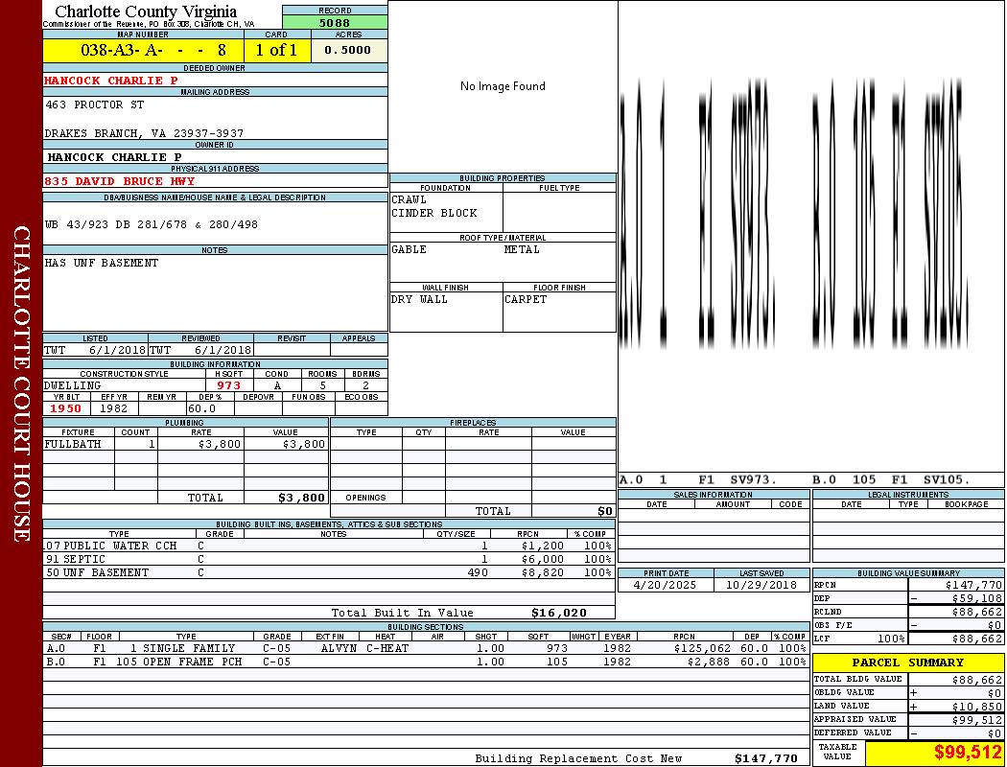Click the card value 1 of 1

[x=276, y=50]
